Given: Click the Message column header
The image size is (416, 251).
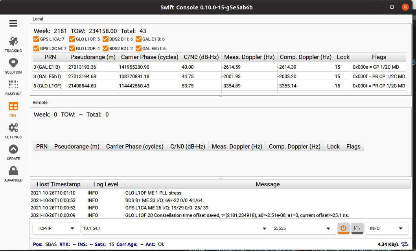Looking at the screenshot, I should coord(267,184).
